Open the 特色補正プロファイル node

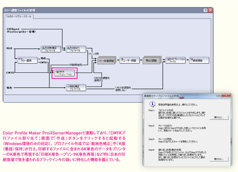(76, 88)
